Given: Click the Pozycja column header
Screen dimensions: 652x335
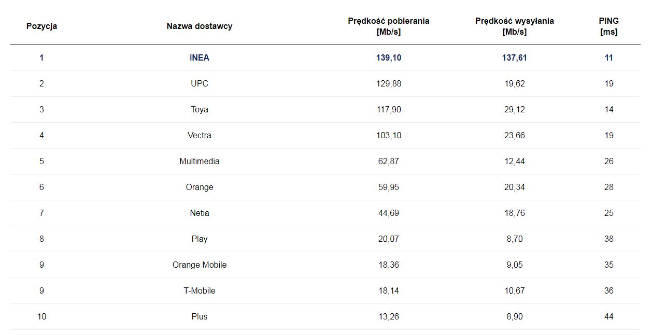Looking at the screenshot, I should point(41,26).
